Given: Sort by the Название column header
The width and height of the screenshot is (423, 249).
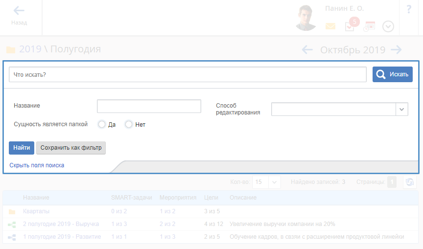Looking at the screenshot, I should pyautogui.click(x=36, y=198).
